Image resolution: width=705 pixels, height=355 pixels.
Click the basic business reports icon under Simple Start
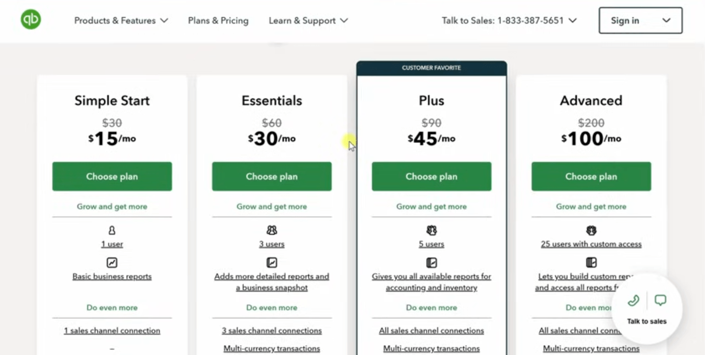coord(112,262)
